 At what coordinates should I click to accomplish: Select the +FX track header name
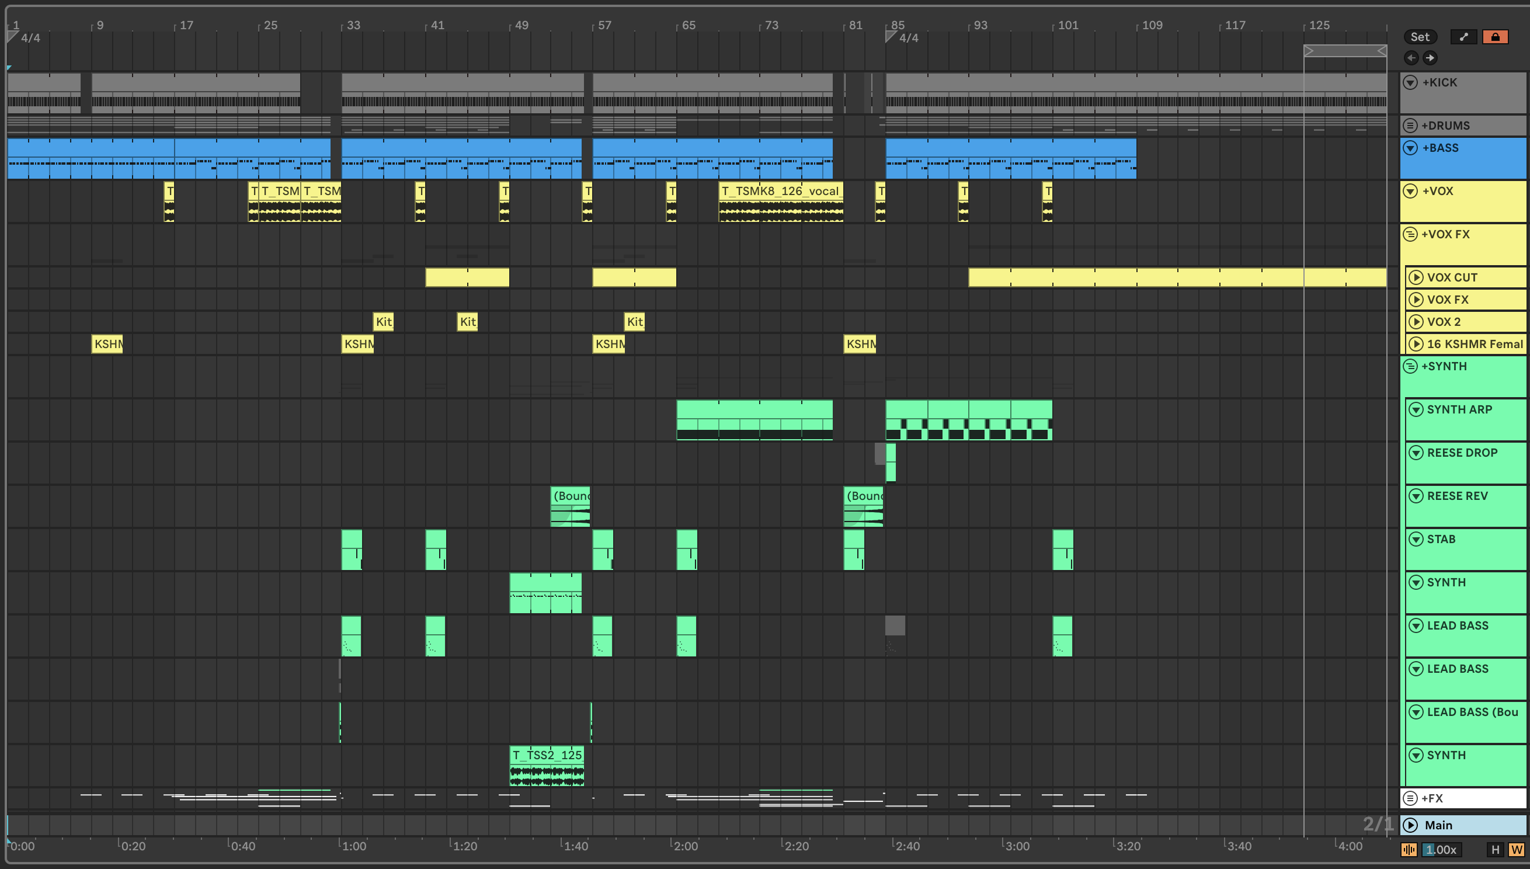point(1431,798)
